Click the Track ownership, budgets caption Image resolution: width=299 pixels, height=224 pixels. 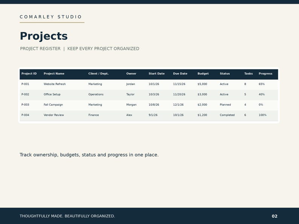[89, 155]
